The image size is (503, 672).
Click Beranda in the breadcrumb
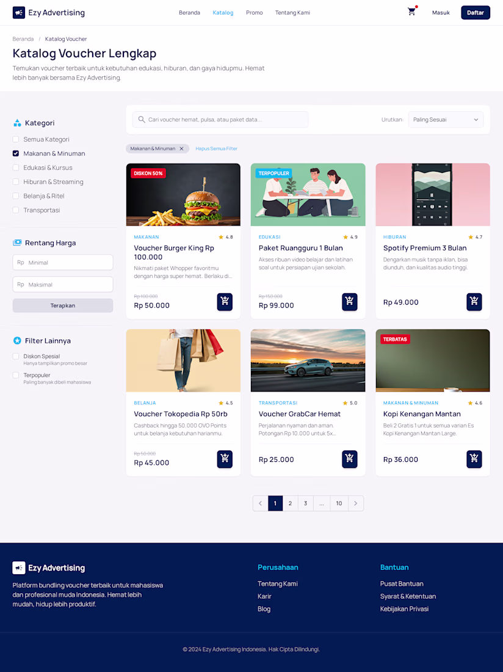coord(23,39)
